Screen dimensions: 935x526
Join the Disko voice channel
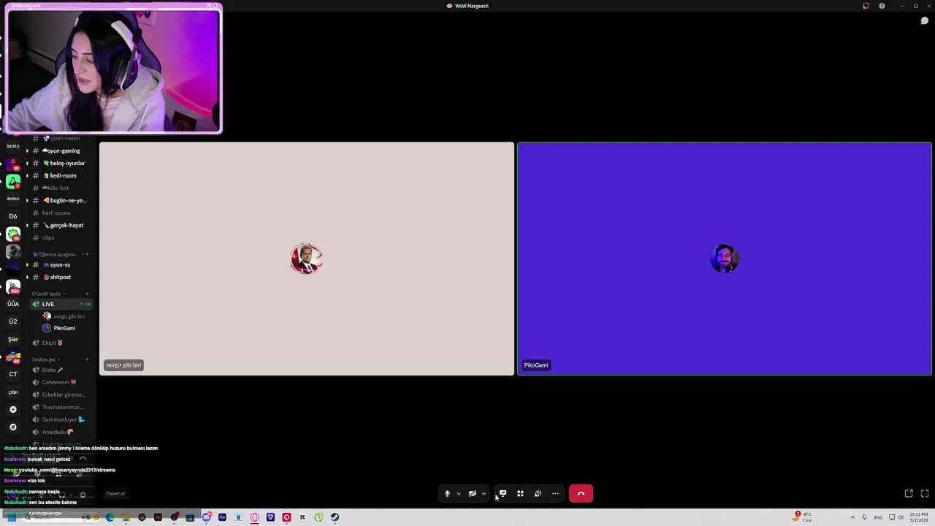(61, 370)
